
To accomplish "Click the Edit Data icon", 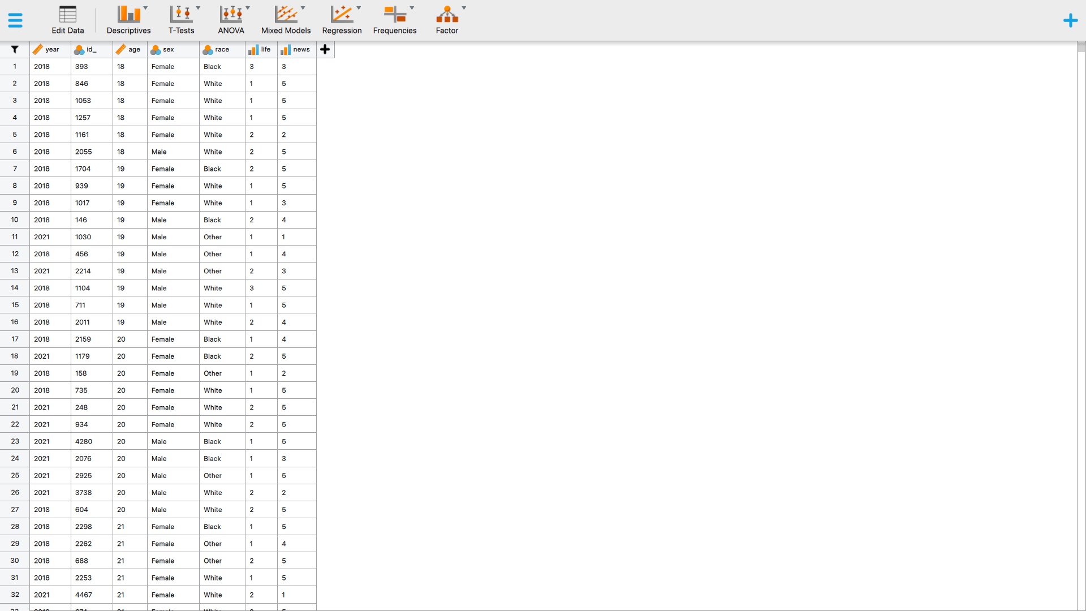I will point(67,15).
